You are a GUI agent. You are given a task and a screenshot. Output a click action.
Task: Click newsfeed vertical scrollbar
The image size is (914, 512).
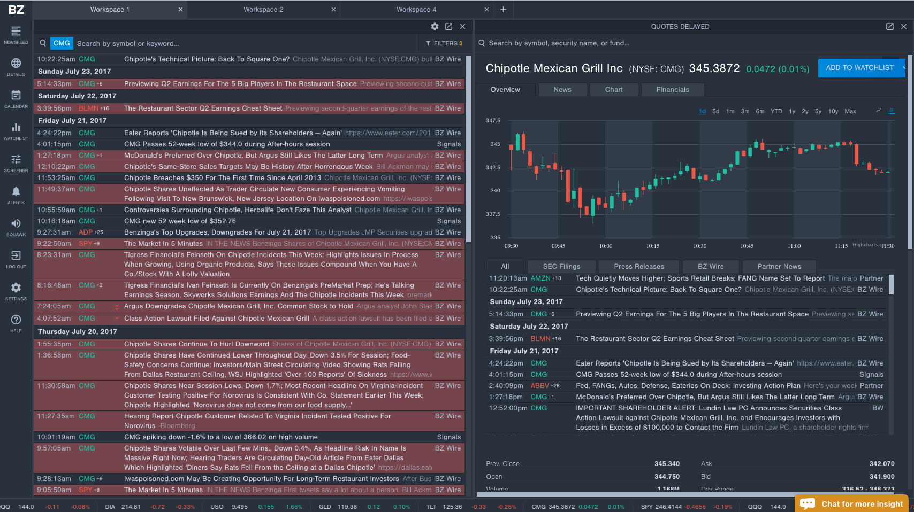[468, 149]
